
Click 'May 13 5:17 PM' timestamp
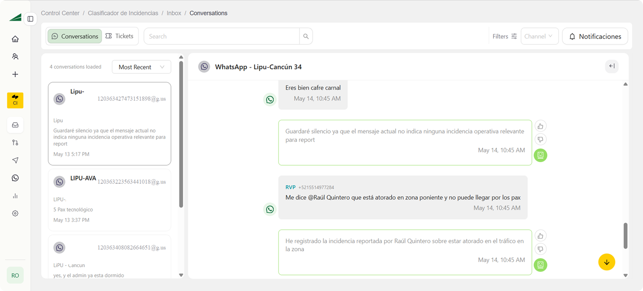point(71,154)
